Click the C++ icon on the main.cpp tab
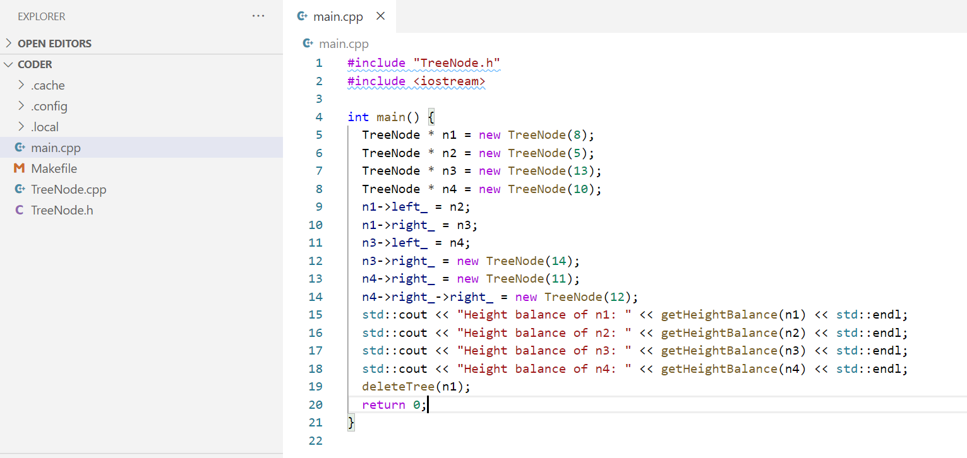Viewport: 967px width, 458px height. (302, 16)
